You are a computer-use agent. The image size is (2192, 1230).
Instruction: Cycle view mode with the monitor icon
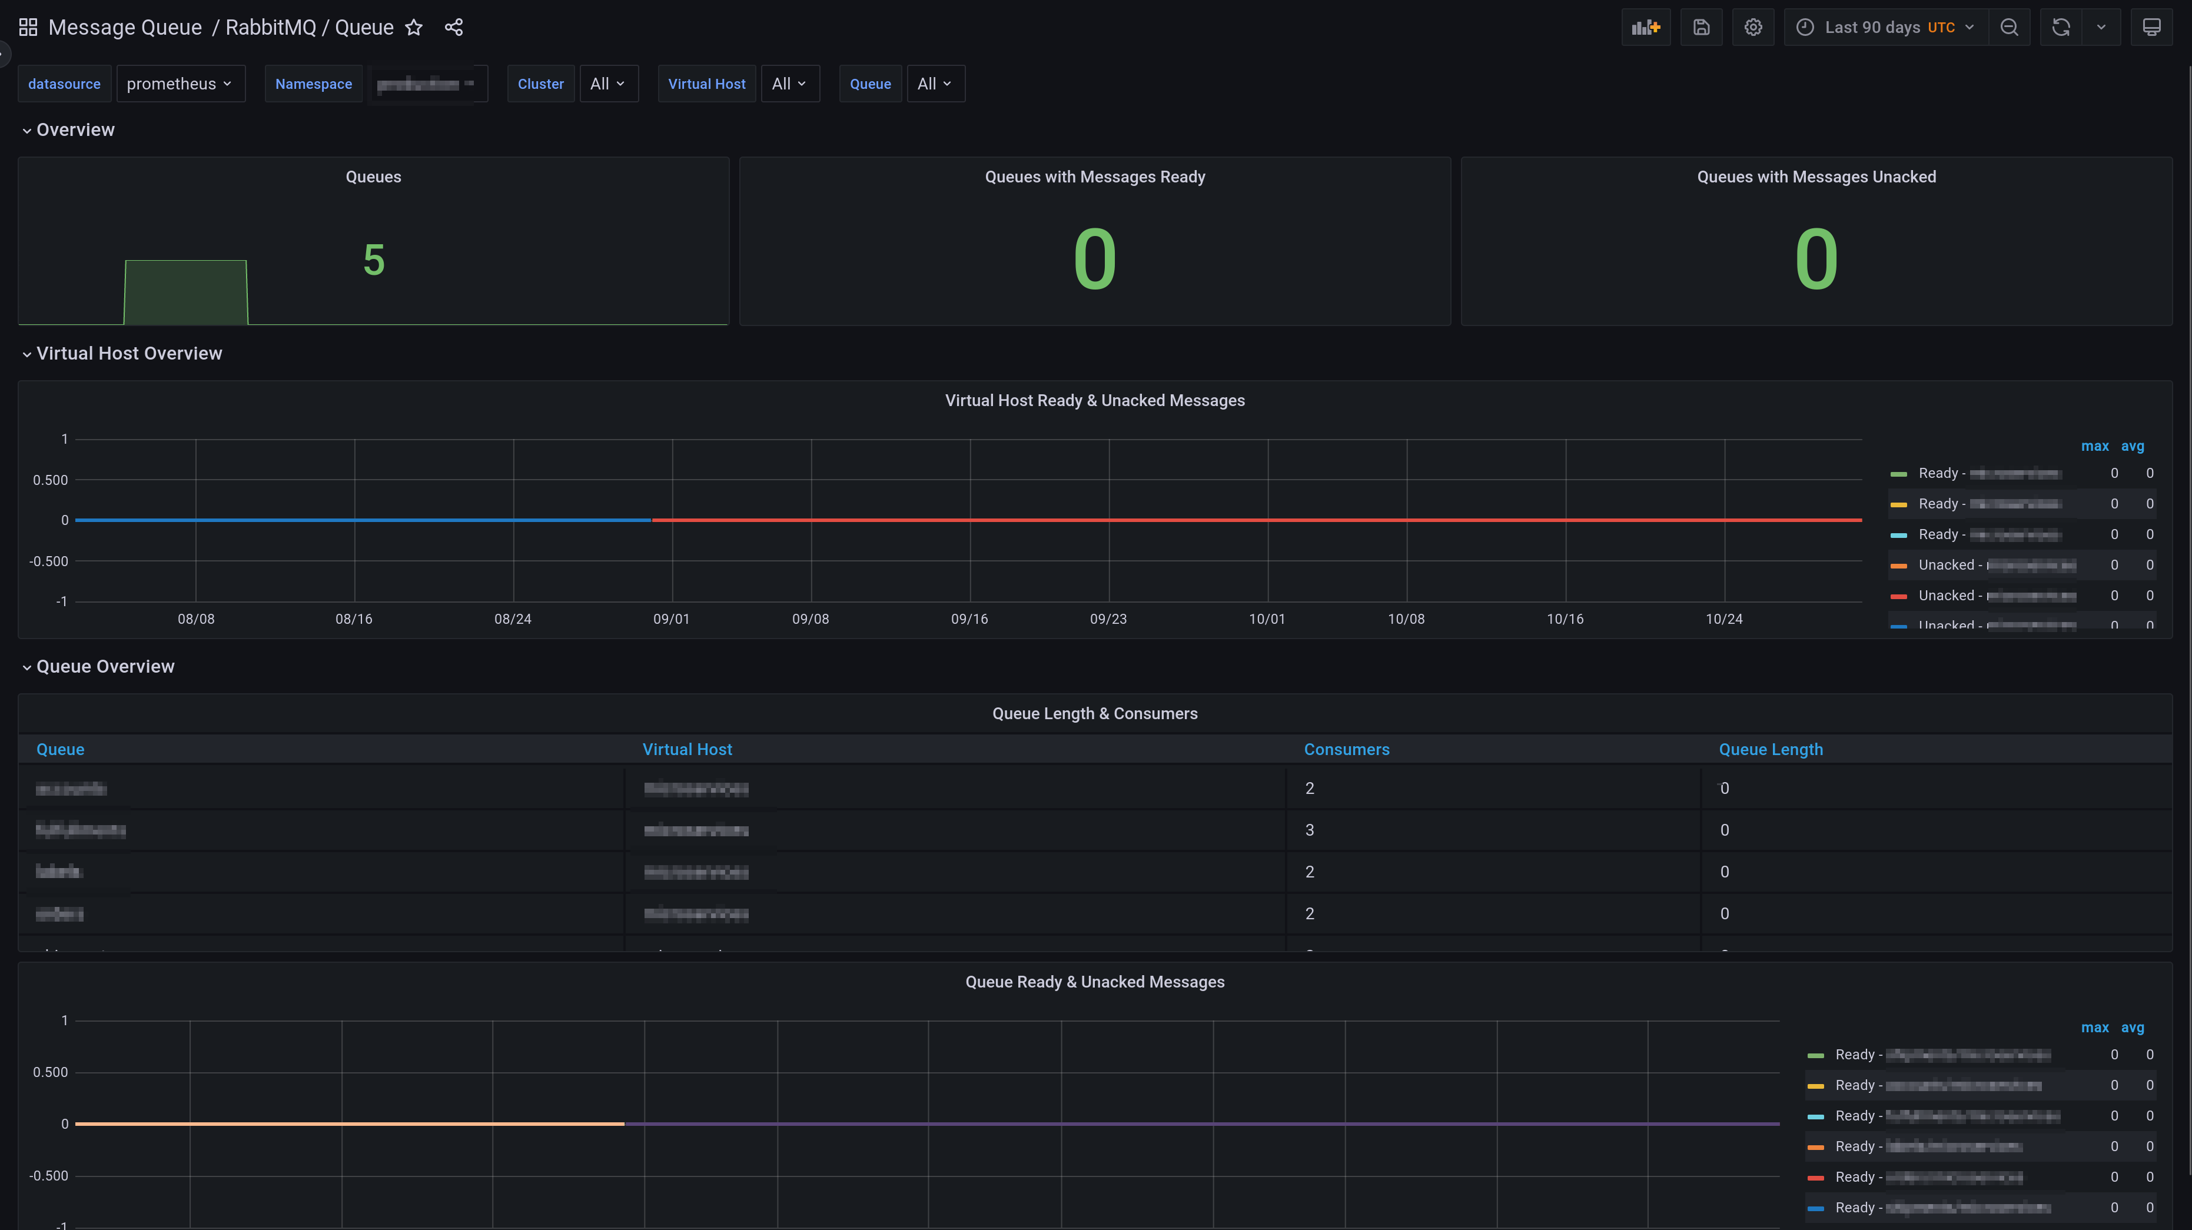point(2151,27)
